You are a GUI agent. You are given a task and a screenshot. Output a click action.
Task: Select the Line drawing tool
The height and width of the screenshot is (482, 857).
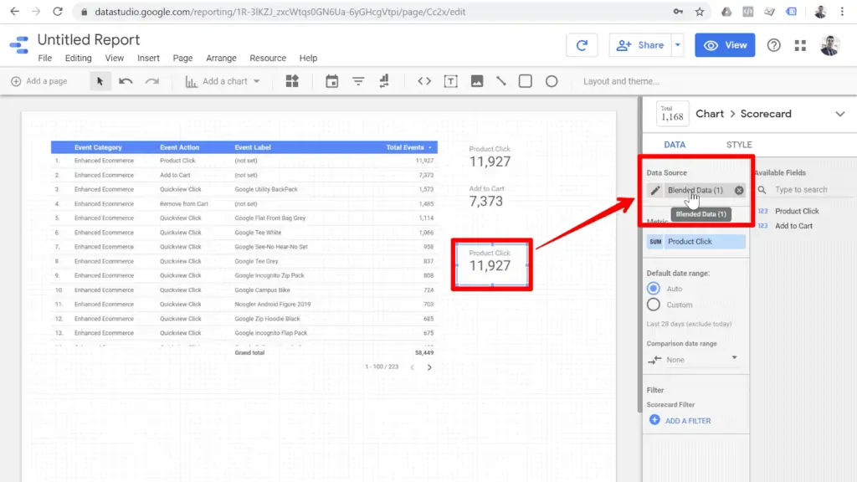click(503, 81)
